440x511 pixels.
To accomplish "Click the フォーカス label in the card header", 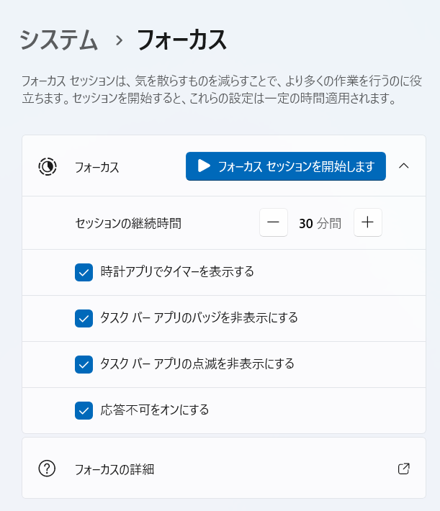I will 96,167.
